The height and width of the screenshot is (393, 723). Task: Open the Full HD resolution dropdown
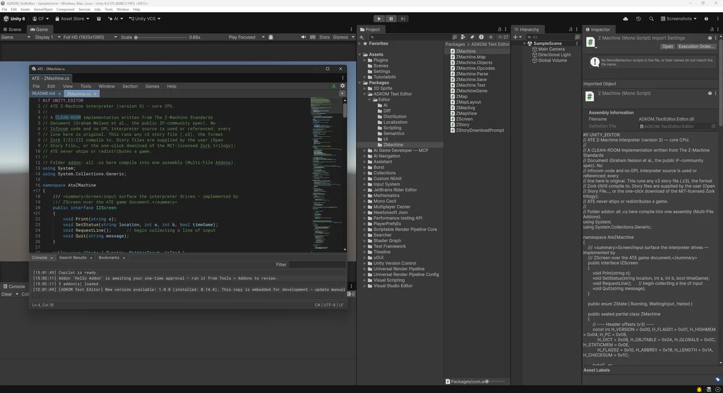tap(90, 37)
